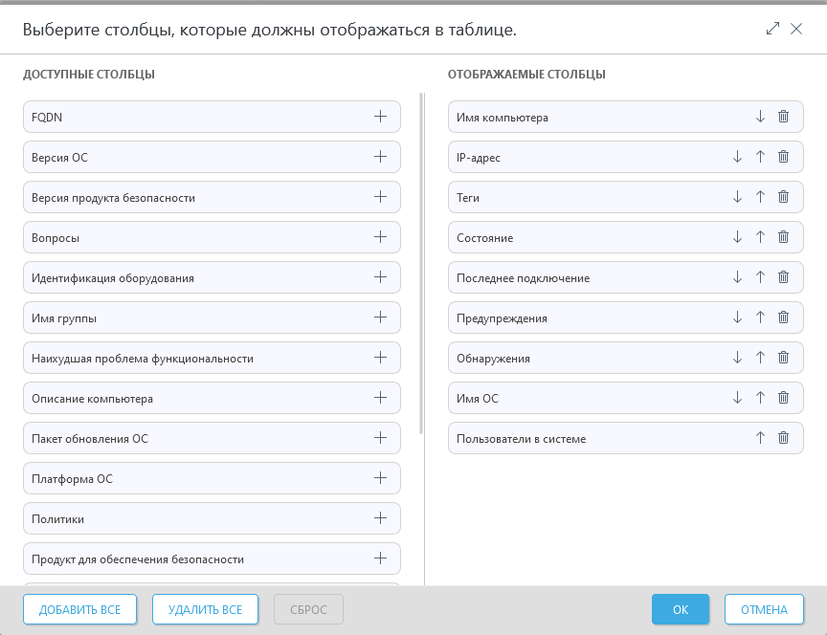Add Имя группы column using plus icon
Screen dimensions: 827x635
380,317
